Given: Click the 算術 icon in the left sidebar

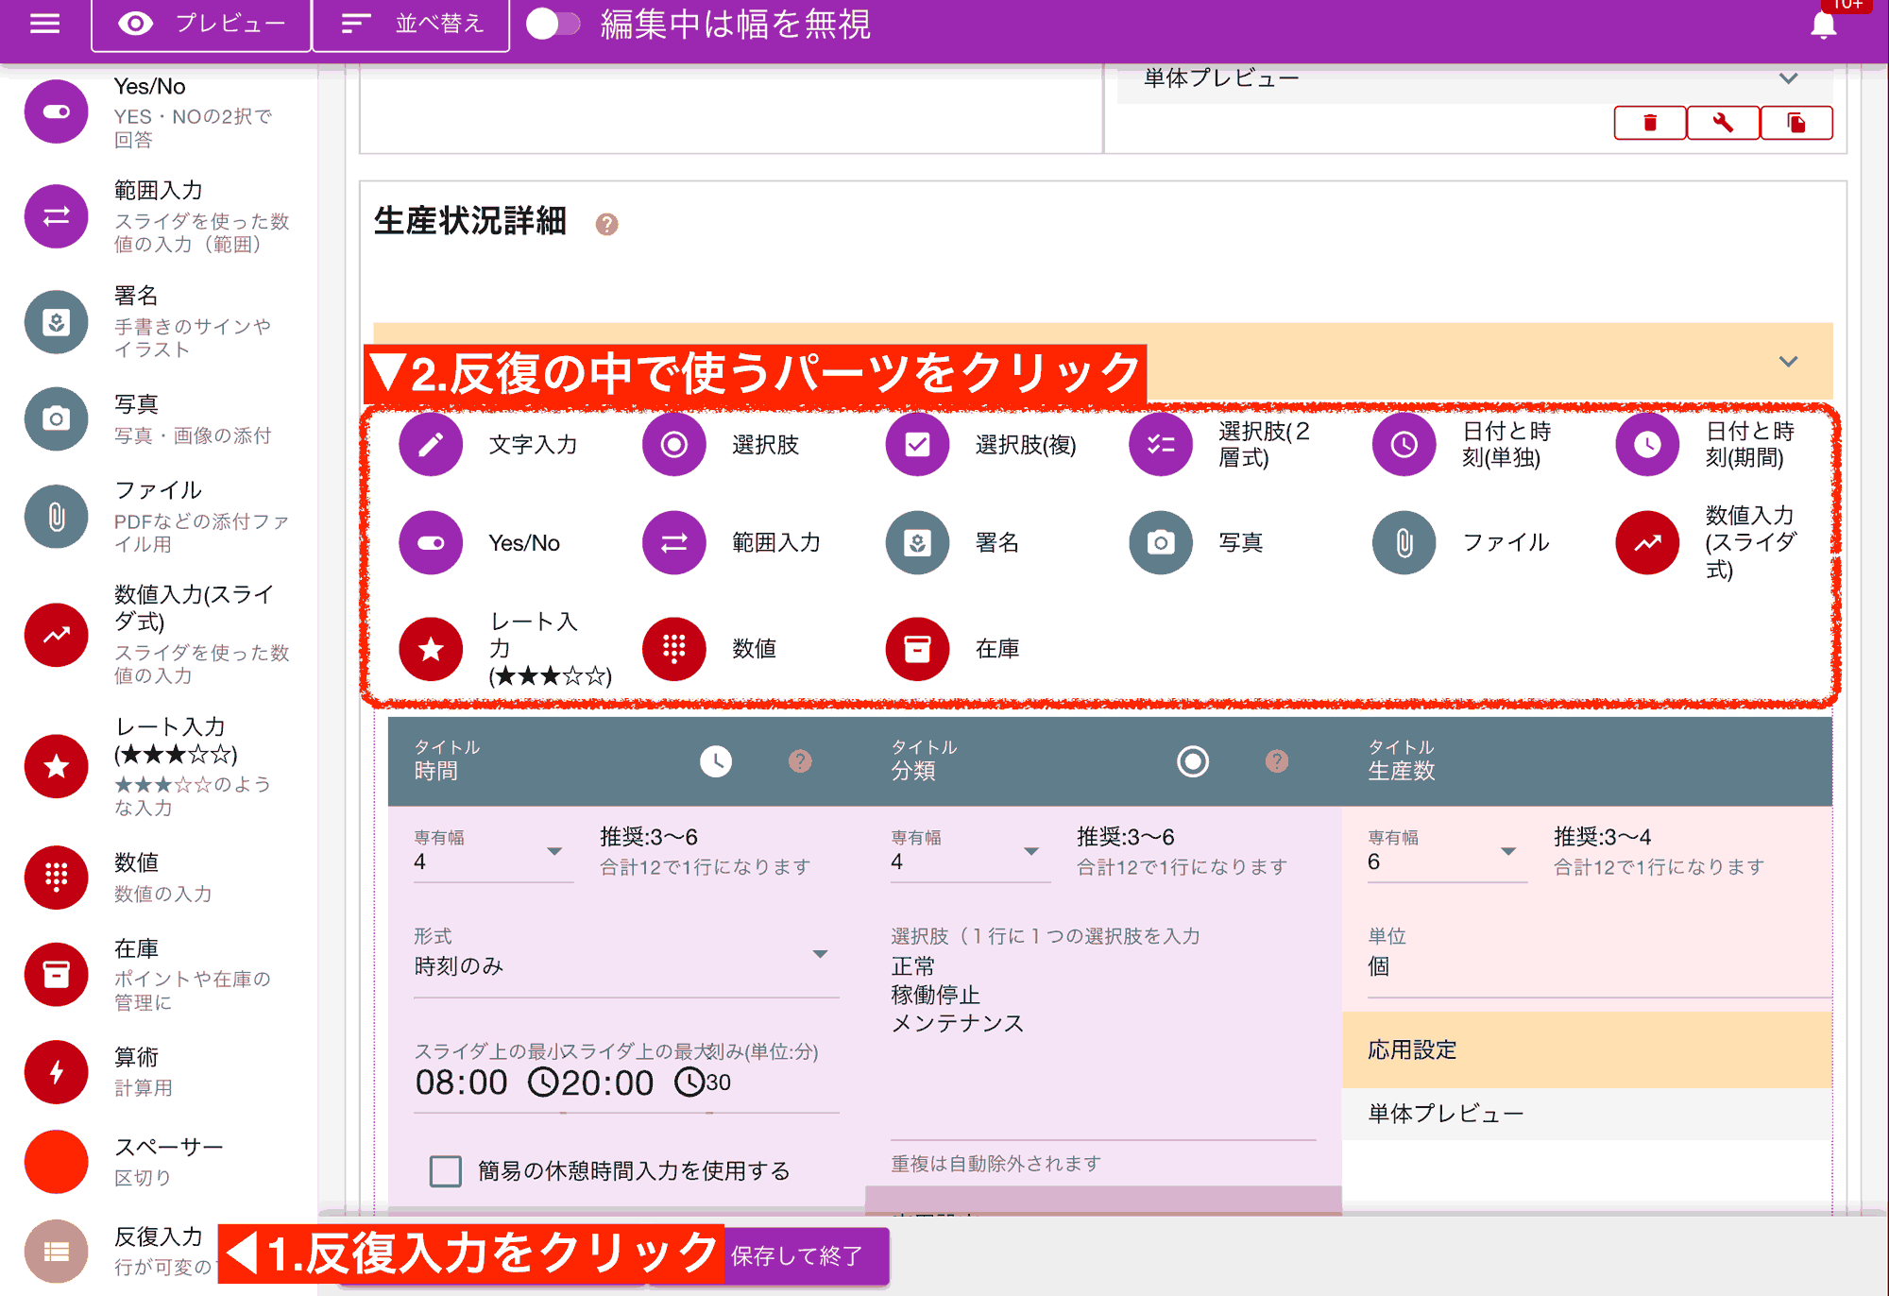Looking at the screenshot, I should tap(56, 1072).
